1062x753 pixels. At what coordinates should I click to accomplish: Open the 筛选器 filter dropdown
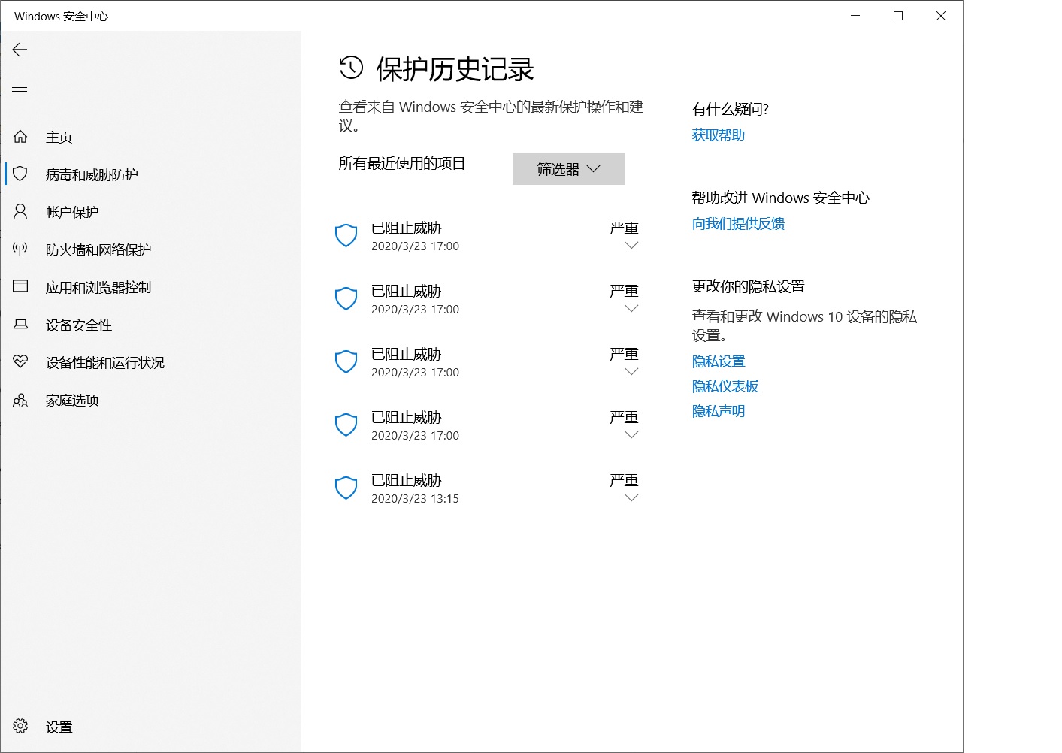pyautogui.click(x=569, y=169)
